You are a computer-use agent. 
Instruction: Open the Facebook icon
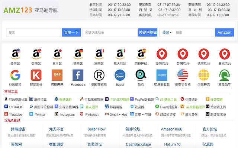pos(78,75)
